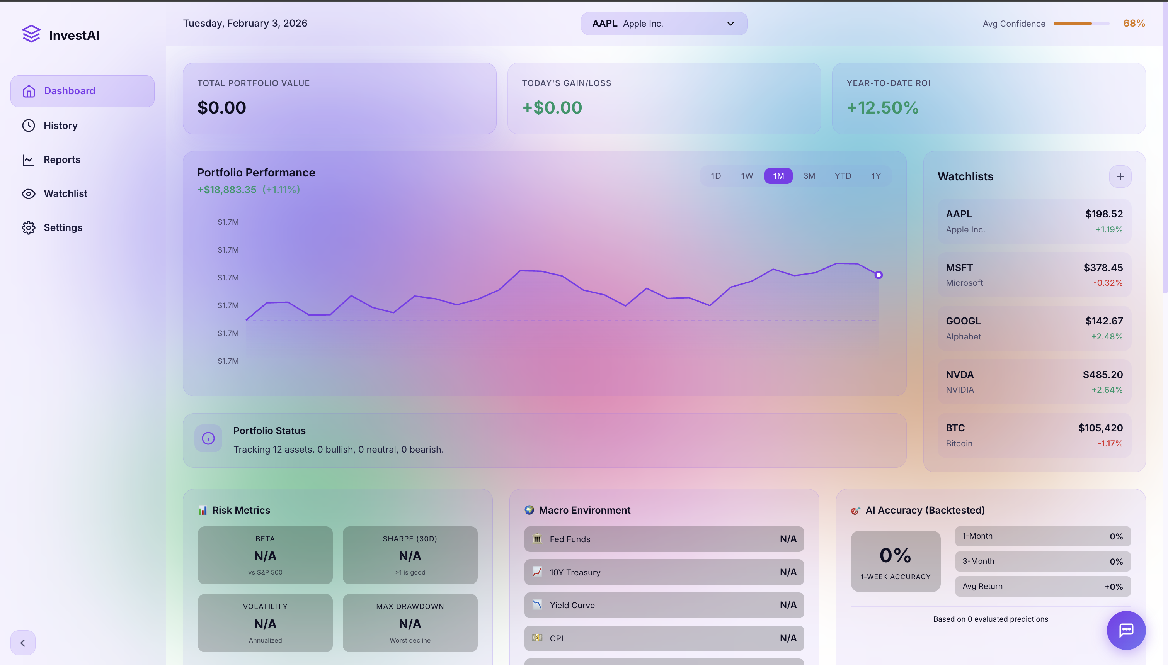Switch chart range to 1D

716,176
